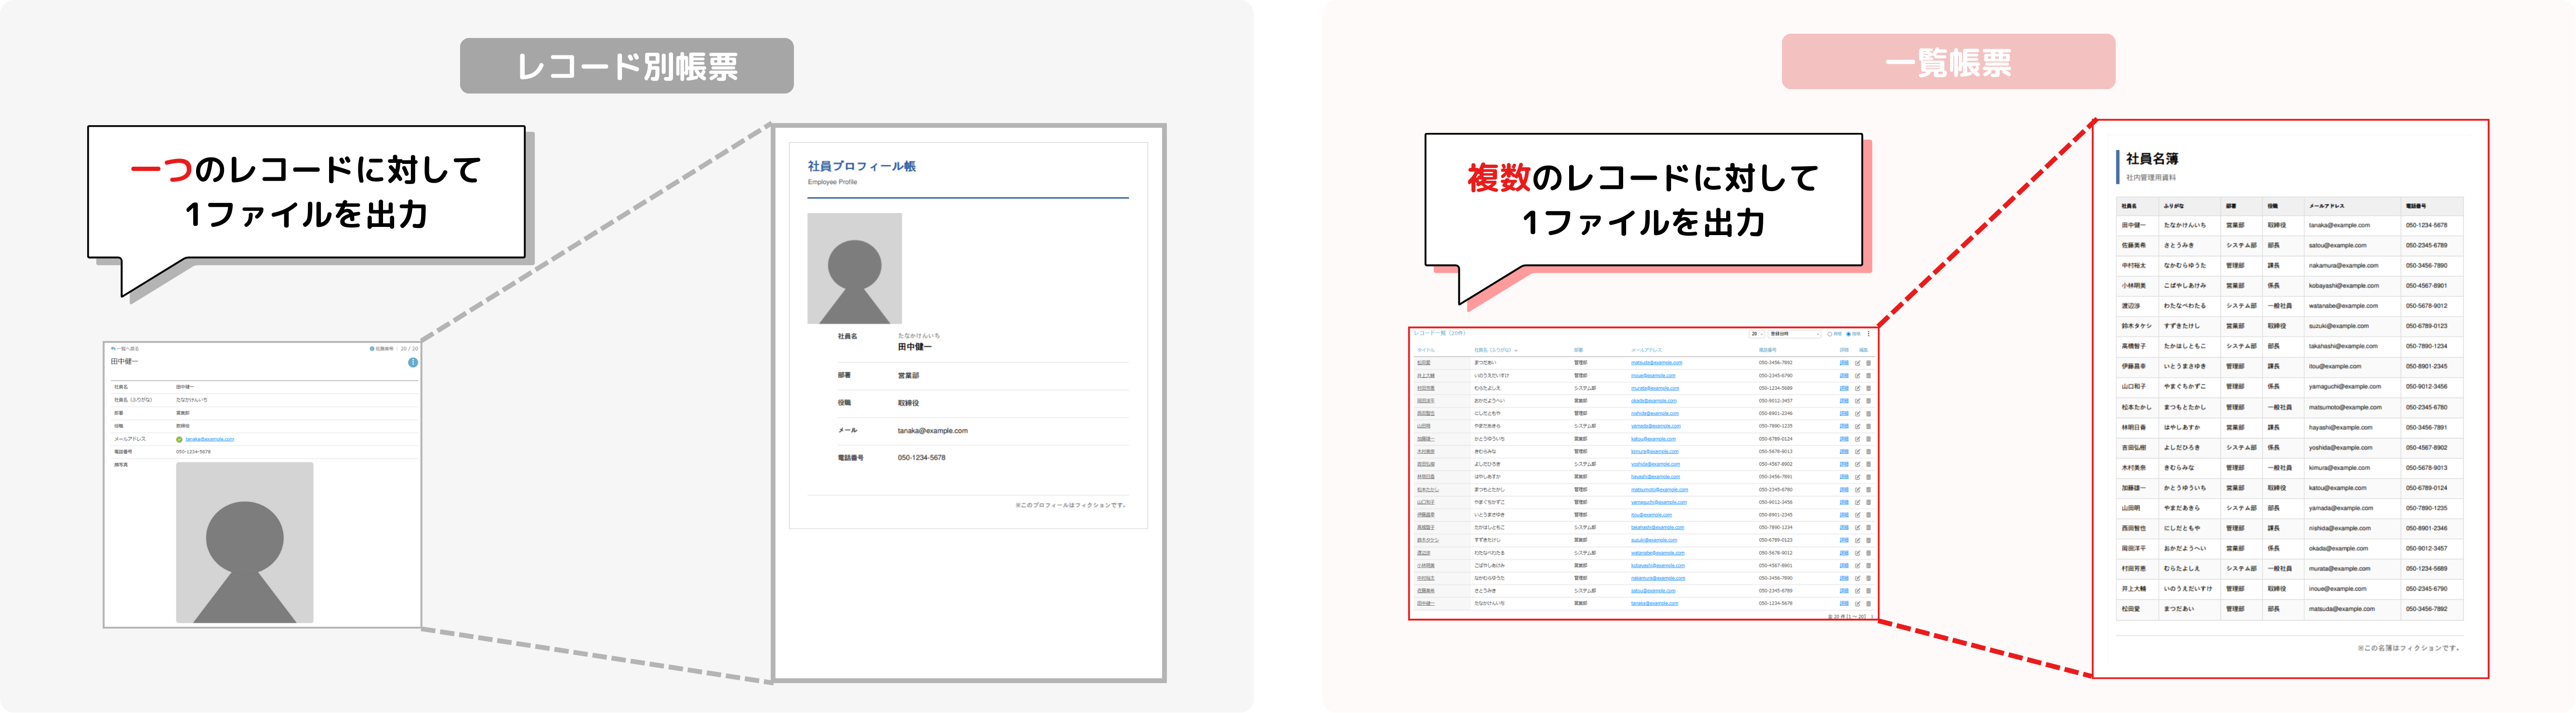Click the back arrow beside 一覧へ戻る
This screenshot has width=2576, height=713.
click(113, 349)
